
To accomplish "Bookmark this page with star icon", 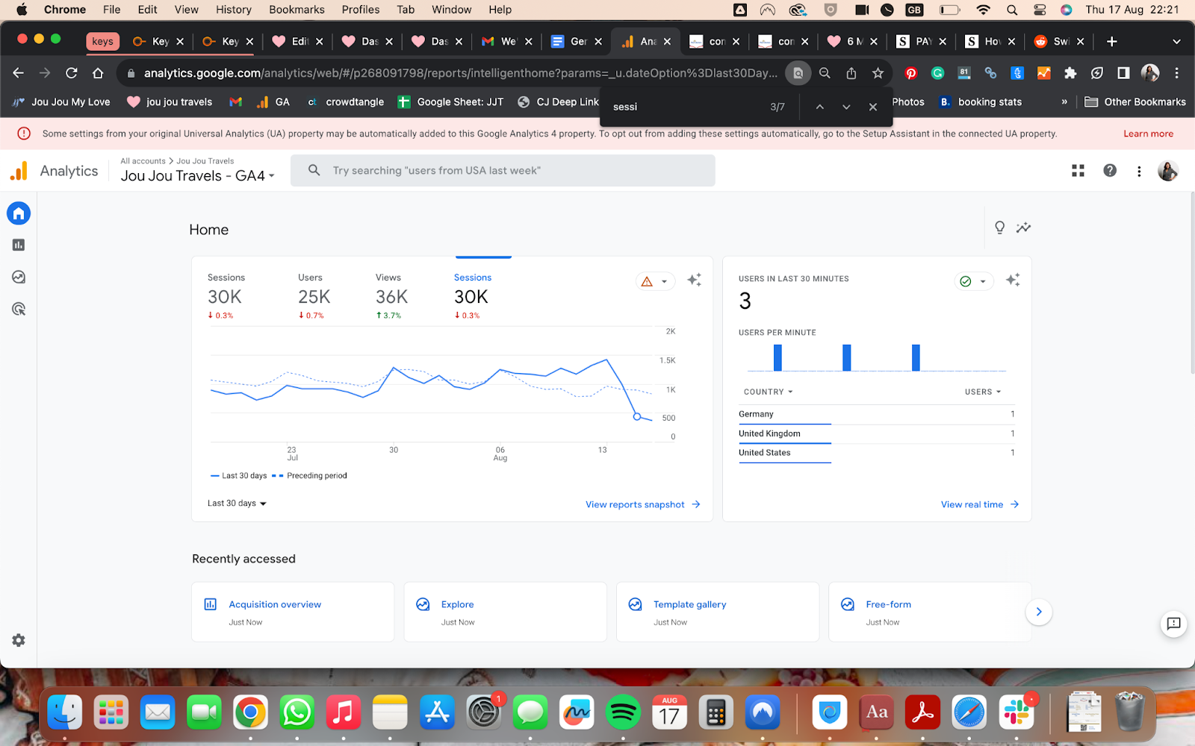I will (x=878, y=73).
